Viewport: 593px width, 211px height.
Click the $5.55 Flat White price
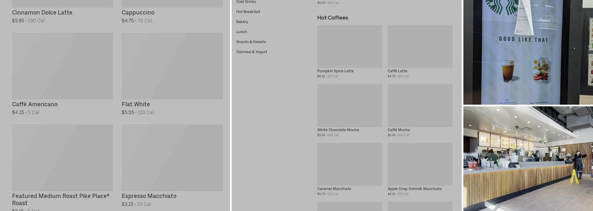pyautogui.click(x=128, y=112)
